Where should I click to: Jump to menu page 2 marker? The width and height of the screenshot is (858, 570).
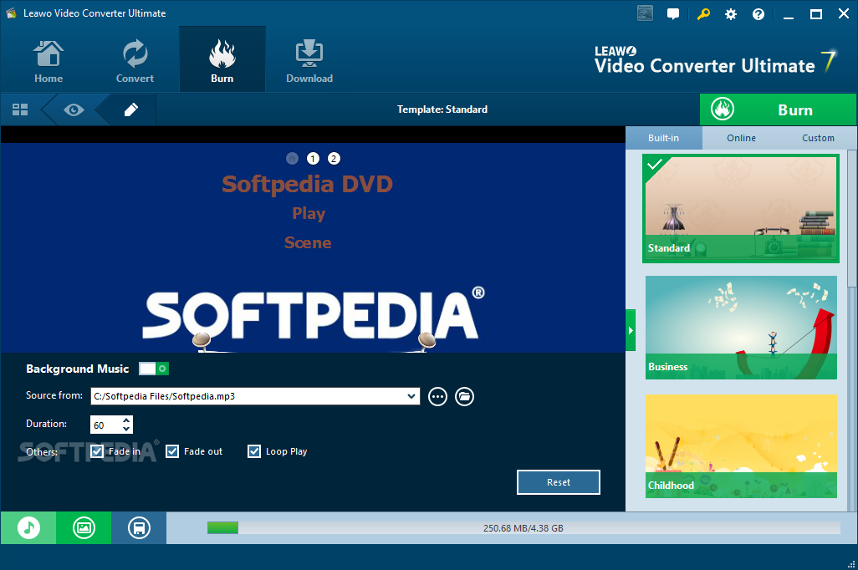[x=334, y=159]
